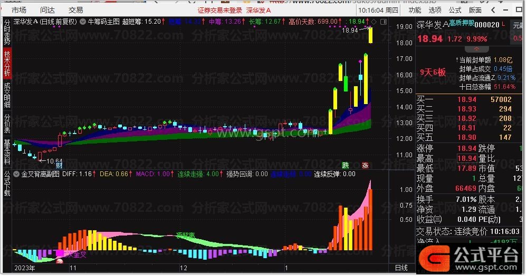Click the 当前封单额 1.08亿 value
The image size is (527, 276).
503,60
